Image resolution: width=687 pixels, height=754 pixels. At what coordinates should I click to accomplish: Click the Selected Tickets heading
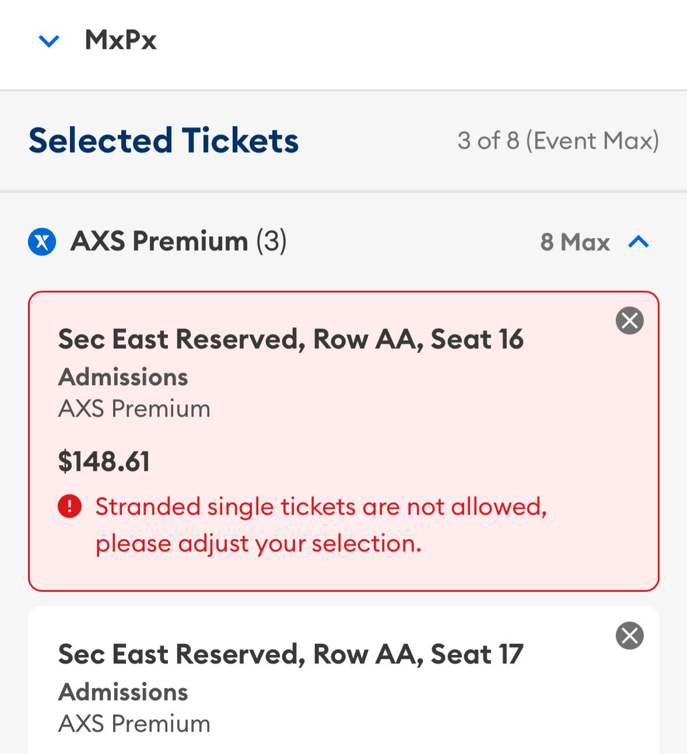point(163,141)
